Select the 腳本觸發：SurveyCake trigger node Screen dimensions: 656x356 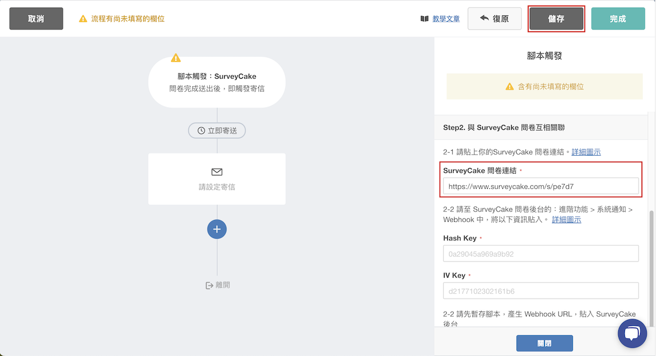click(217, 82)
